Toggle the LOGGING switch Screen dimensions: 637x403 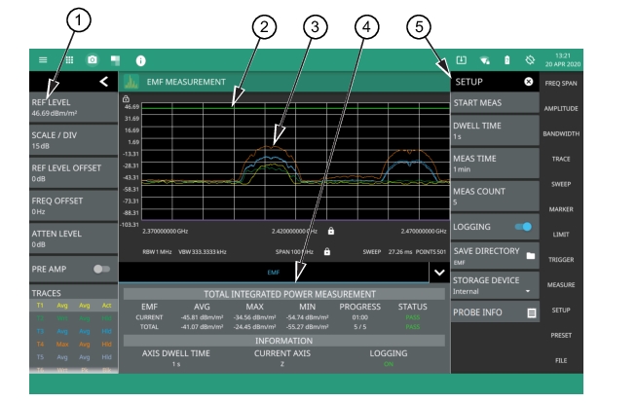coord(524,227)
